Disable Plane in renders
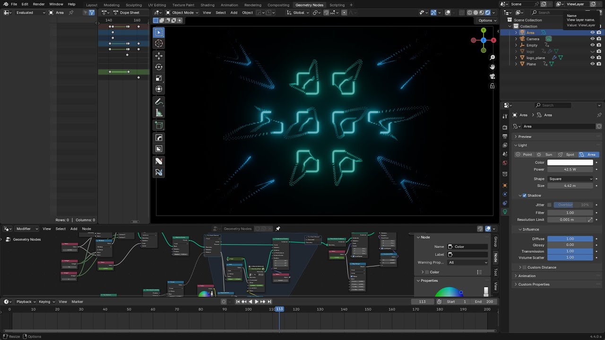605x340 pixels. point(599,64)
